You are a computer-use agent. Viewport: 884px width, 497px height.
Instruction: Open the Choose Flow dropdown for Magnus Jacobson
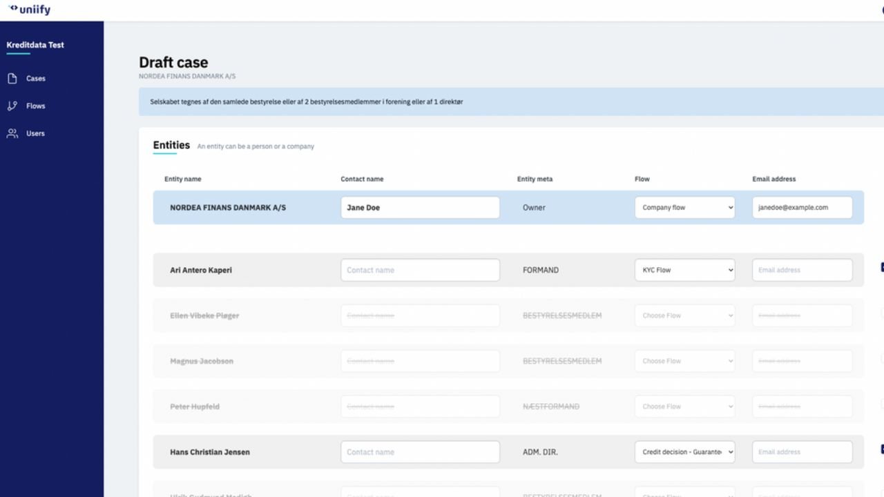[x=684, y=360]
